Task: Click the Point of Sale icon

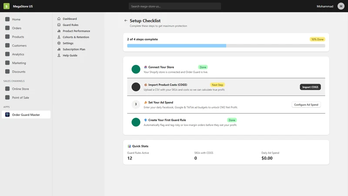Action: (7, 97)
